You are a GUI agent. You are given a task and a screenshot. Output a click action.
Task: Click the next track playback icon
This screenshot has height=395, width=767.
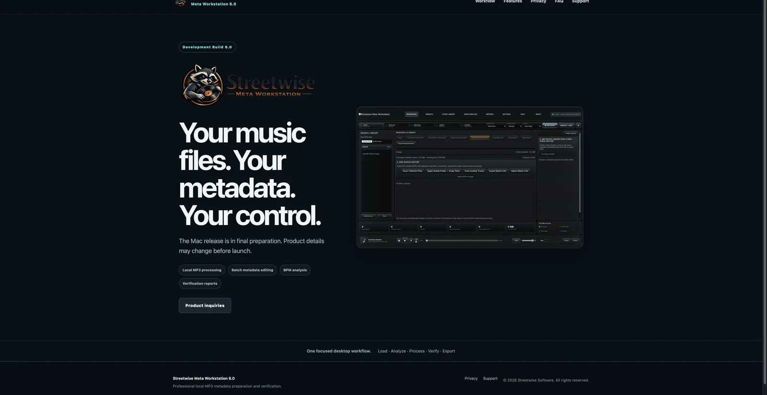[x=416, y=240]
